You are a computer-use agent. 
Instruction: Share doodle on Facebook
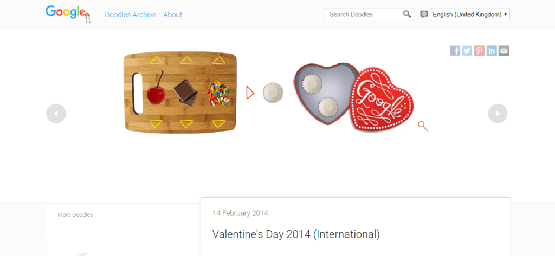pos(455,51)
